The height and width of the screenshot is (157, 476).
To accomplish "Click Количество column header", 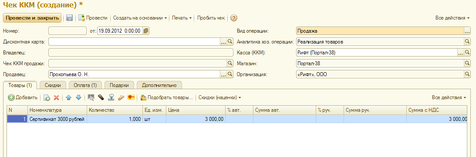I will click(115, 110).
